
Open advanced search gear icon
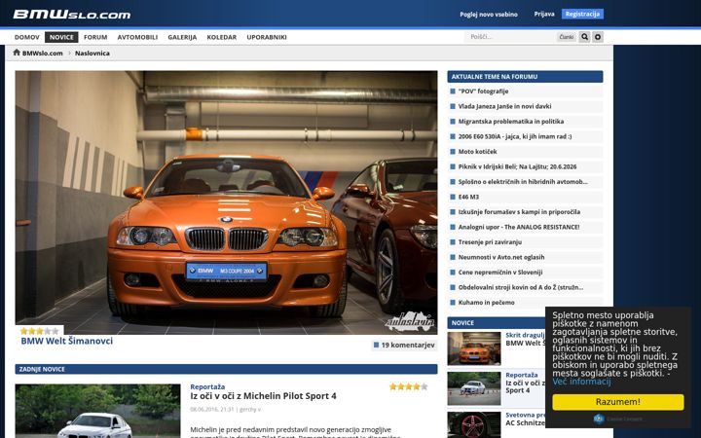click(x=598, y=37)
